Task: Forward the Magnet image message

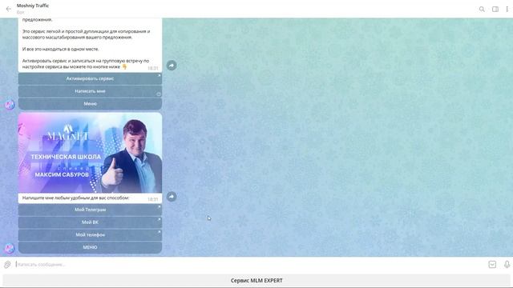Action: coord(172,196)
